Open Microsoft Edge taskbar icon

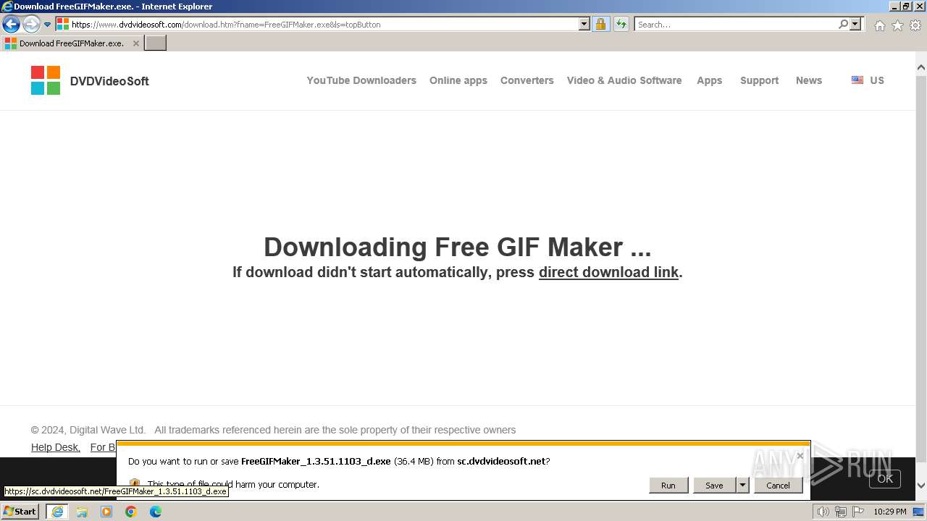(x=156, y=512)
